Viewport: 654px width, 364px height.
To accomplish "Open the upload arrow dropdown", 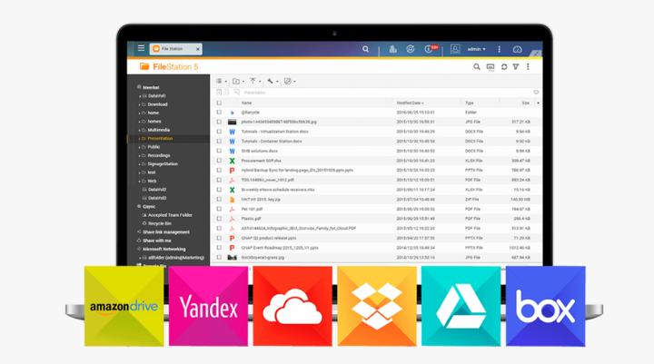I will 255,82.
